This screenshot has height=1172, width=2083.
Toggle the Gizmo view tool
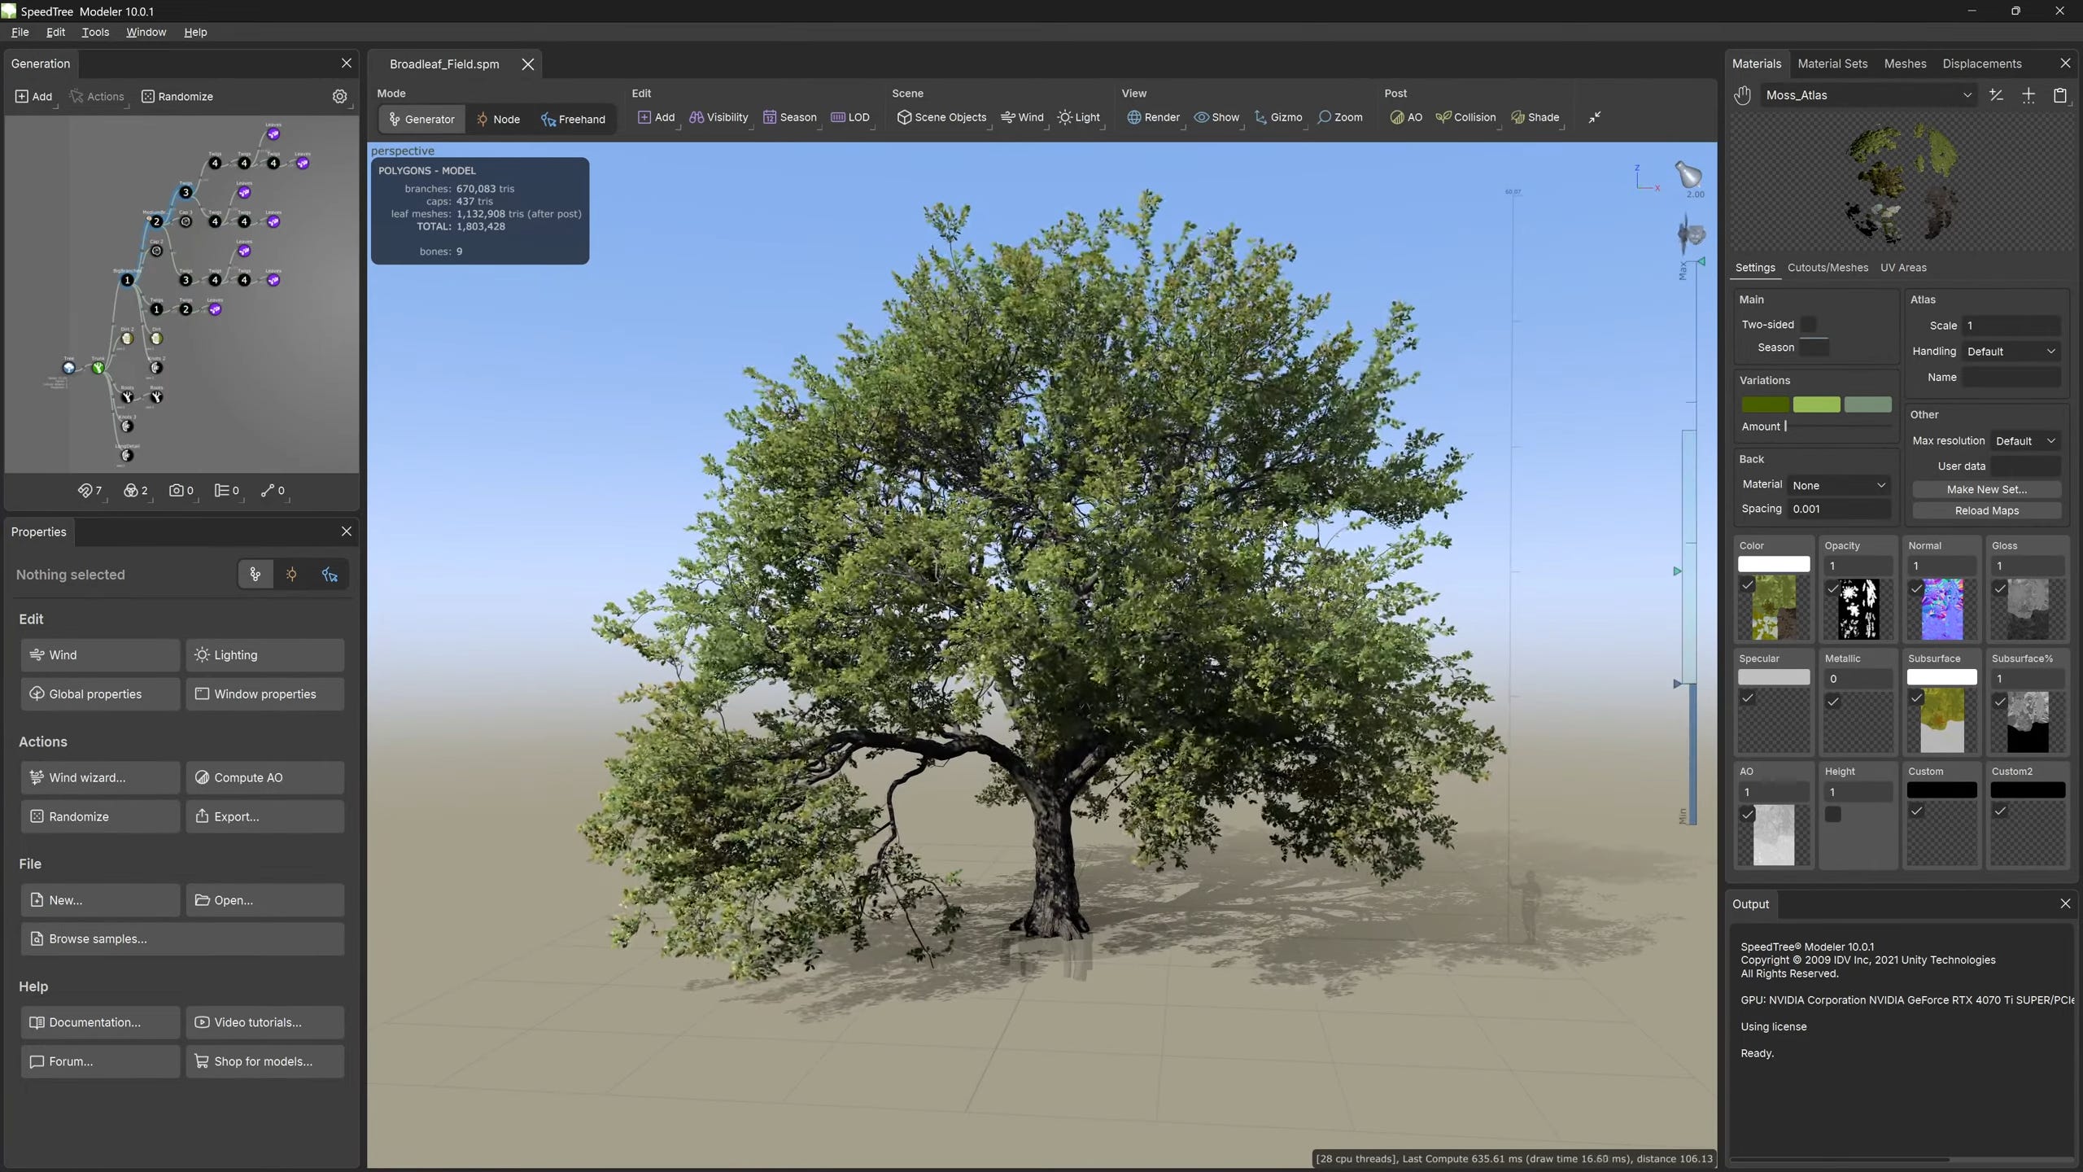[1278, 117]
